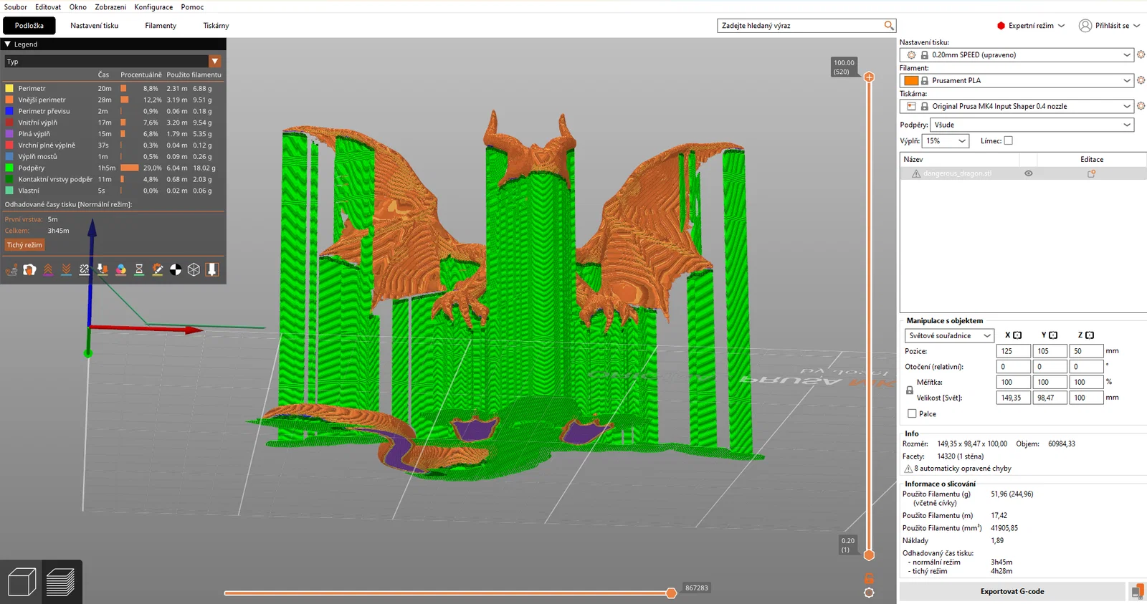Toggle center of gravity icon

[x=176, y=270]
